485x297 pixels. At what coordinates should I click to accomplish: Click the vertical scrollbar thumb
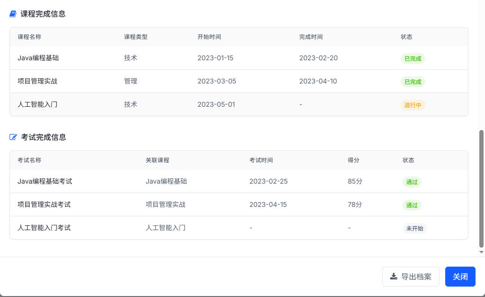pyautogui.click(x=482, y=189)
